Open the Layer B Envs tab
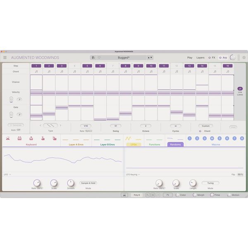The width and height of the screenshot is (248, 248). 107,145
